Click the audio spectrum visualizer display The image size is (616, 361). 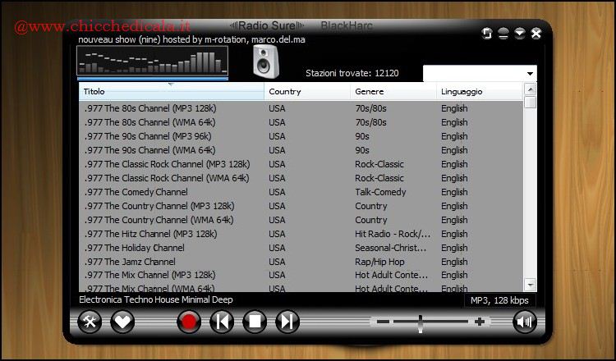[152, 62]
